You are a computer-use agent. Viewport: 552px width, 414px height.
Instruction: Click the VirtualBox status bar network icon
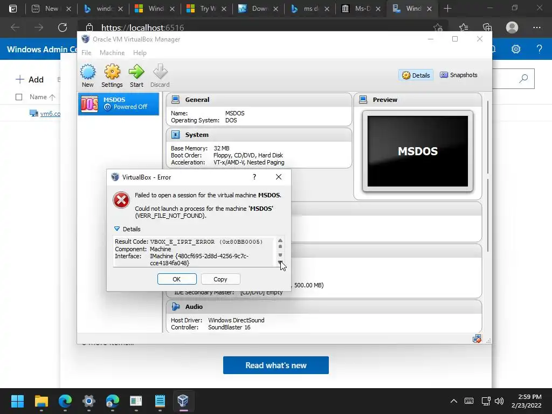pyautogui.click(x=477, y=339)
